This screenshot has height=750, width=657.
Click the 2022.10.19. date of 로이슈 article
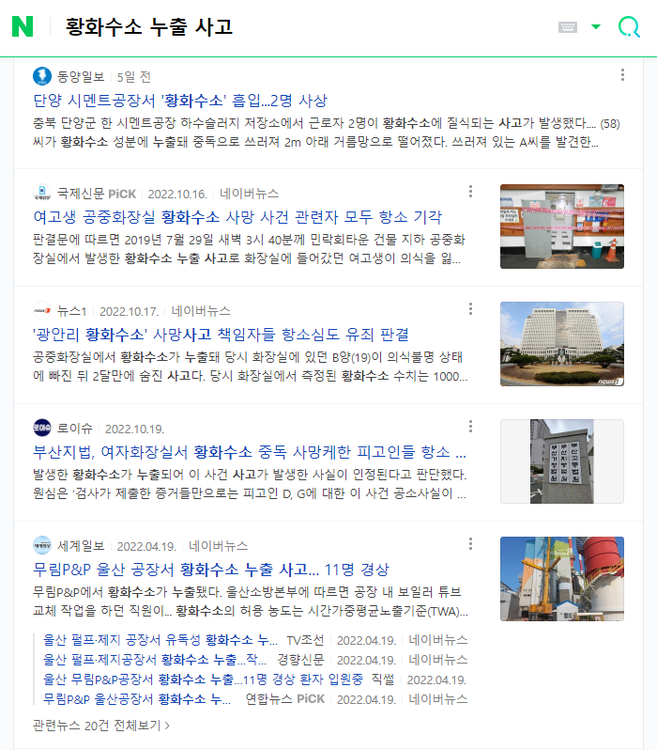tap(135, 430)
